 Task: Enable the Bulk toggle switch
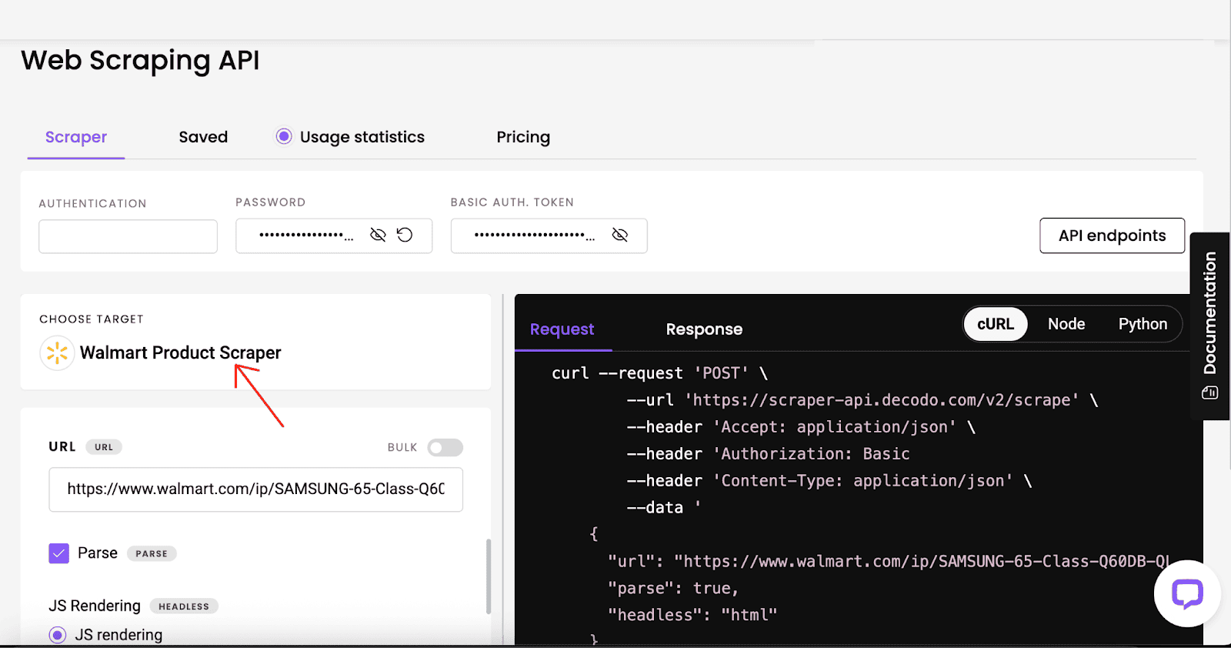click(445, 447)
